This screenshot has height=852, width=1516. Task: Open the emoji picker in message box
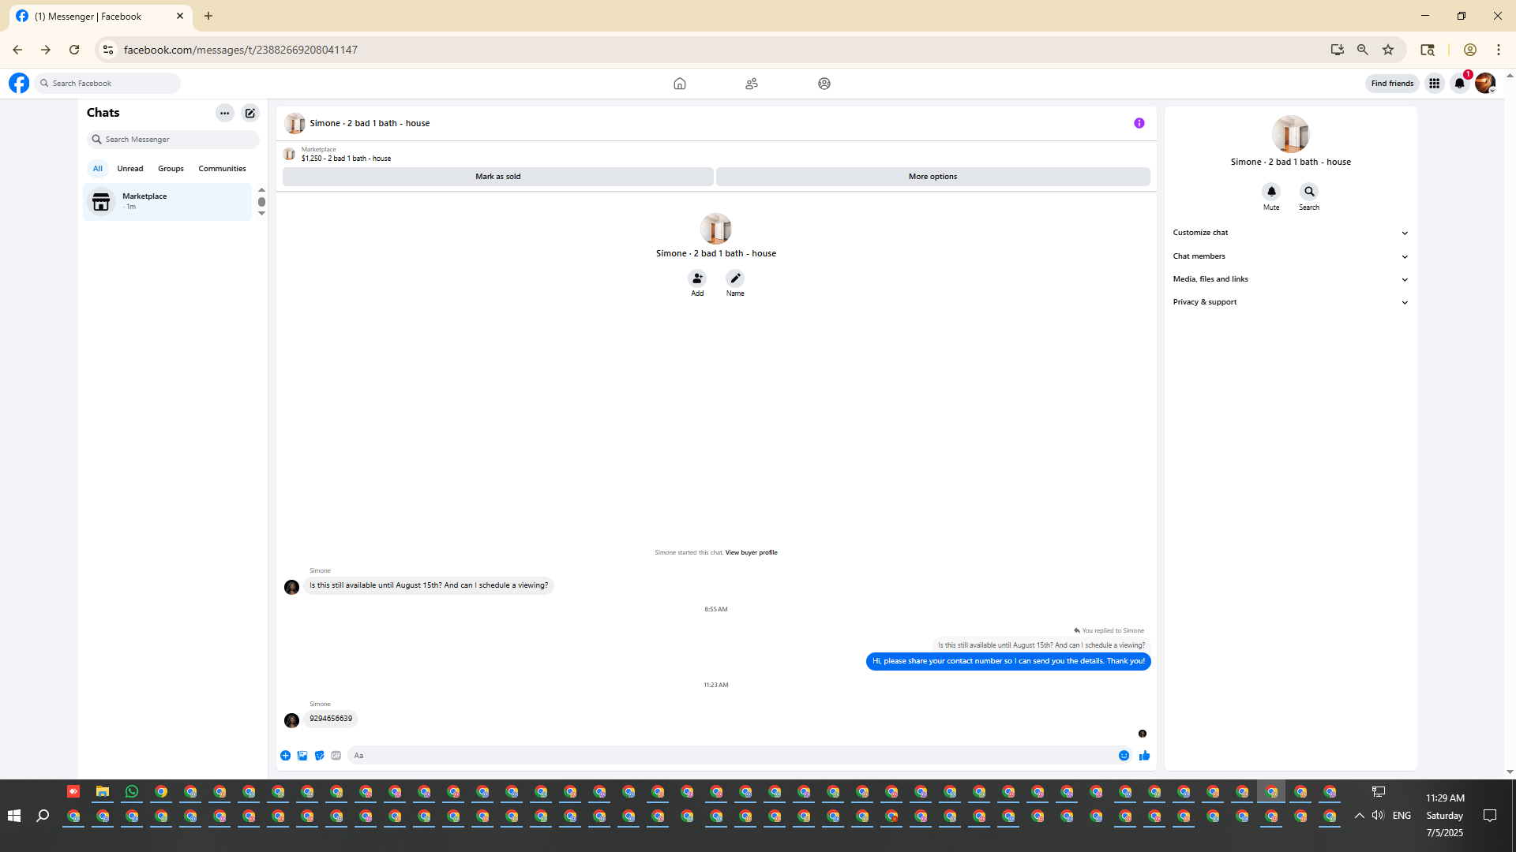(x=1124, y=756)
